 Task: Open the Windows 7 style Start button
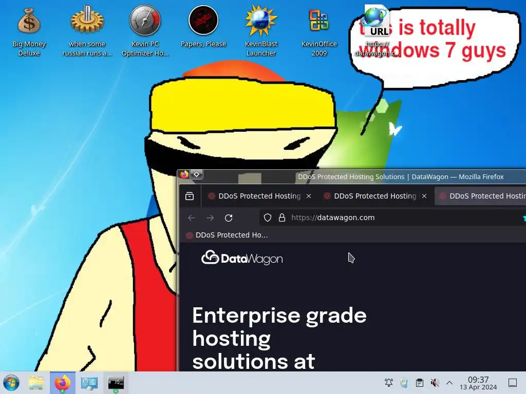pos(11,383)
